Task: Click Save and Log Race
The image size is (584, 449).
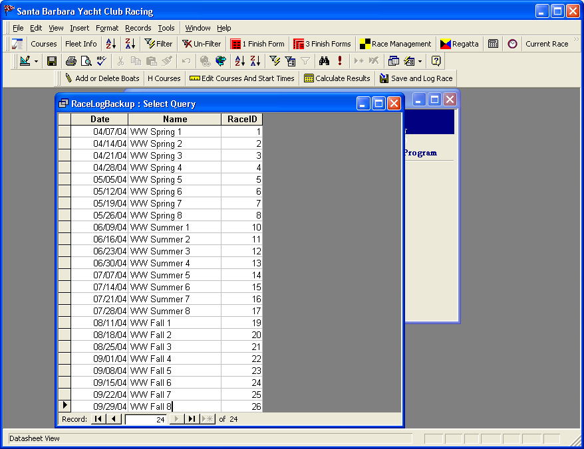Action: 416,78
